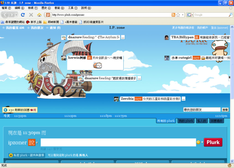Click the private plurk options lock button
Screen dimensions: 234x168
(x=27, y=155)
